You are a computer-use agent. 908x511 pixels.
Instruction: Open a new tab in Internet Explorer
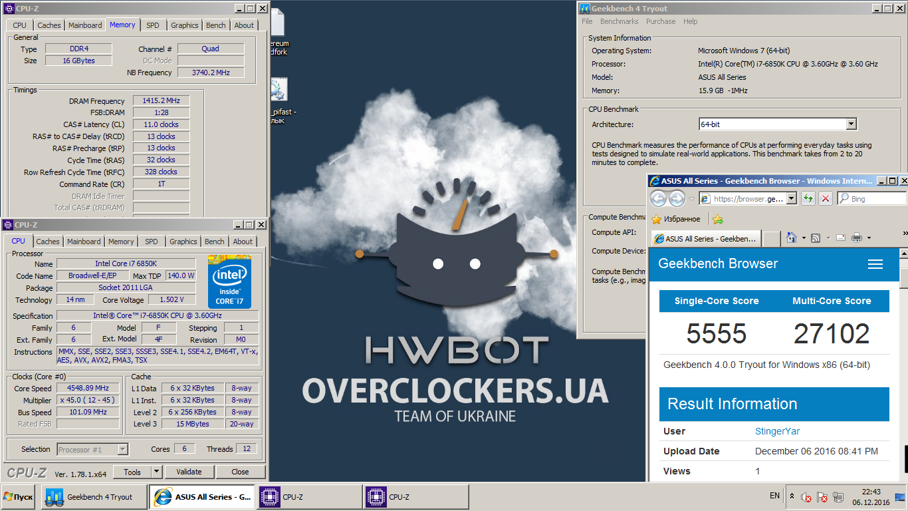click(771, 238)
